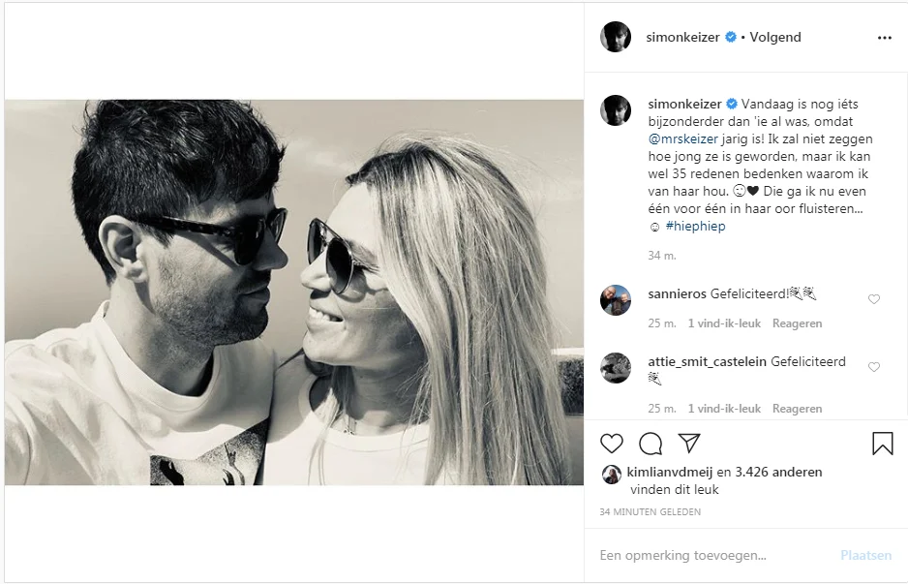
Task: Save the post with the bookmark icon
Action: (882, 444)
